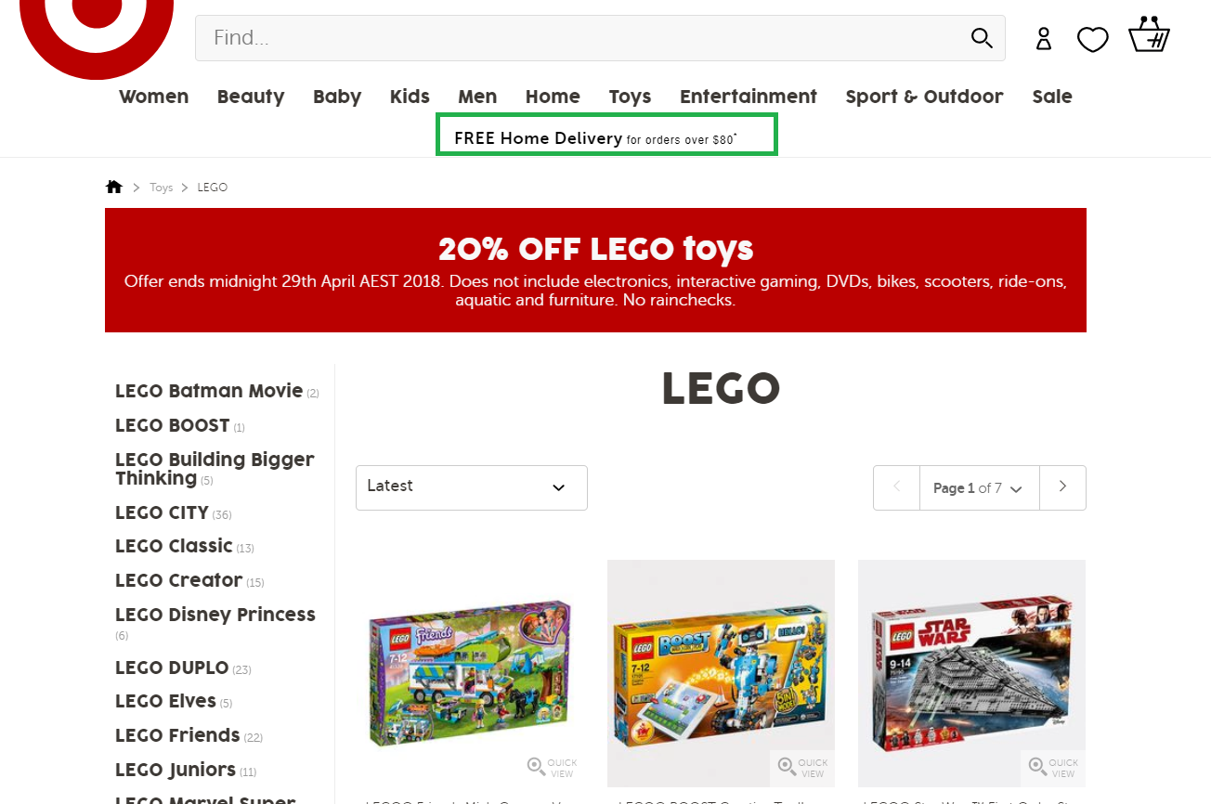This screenshot has height=804, width=1211.
Task: Quick view the LEGO Star Wars set
Action: 1053,767
